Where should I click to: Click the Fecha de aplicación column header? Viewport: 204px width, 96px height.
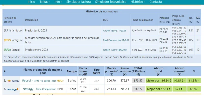click(143, 20)
